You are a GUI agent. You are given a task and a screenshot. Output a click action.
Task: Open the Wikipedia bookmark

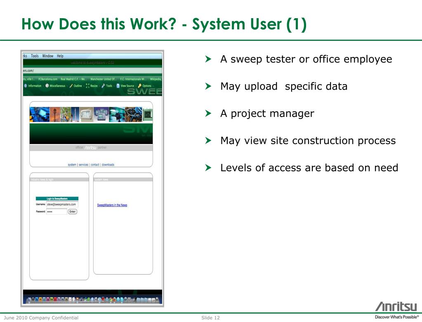pos(156,79)
